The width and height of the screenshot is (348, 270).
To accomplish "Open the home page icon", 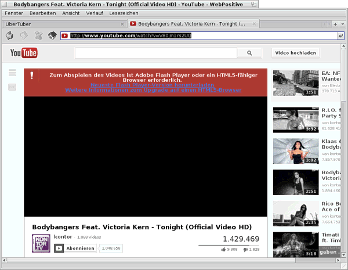I will (52, 35).
